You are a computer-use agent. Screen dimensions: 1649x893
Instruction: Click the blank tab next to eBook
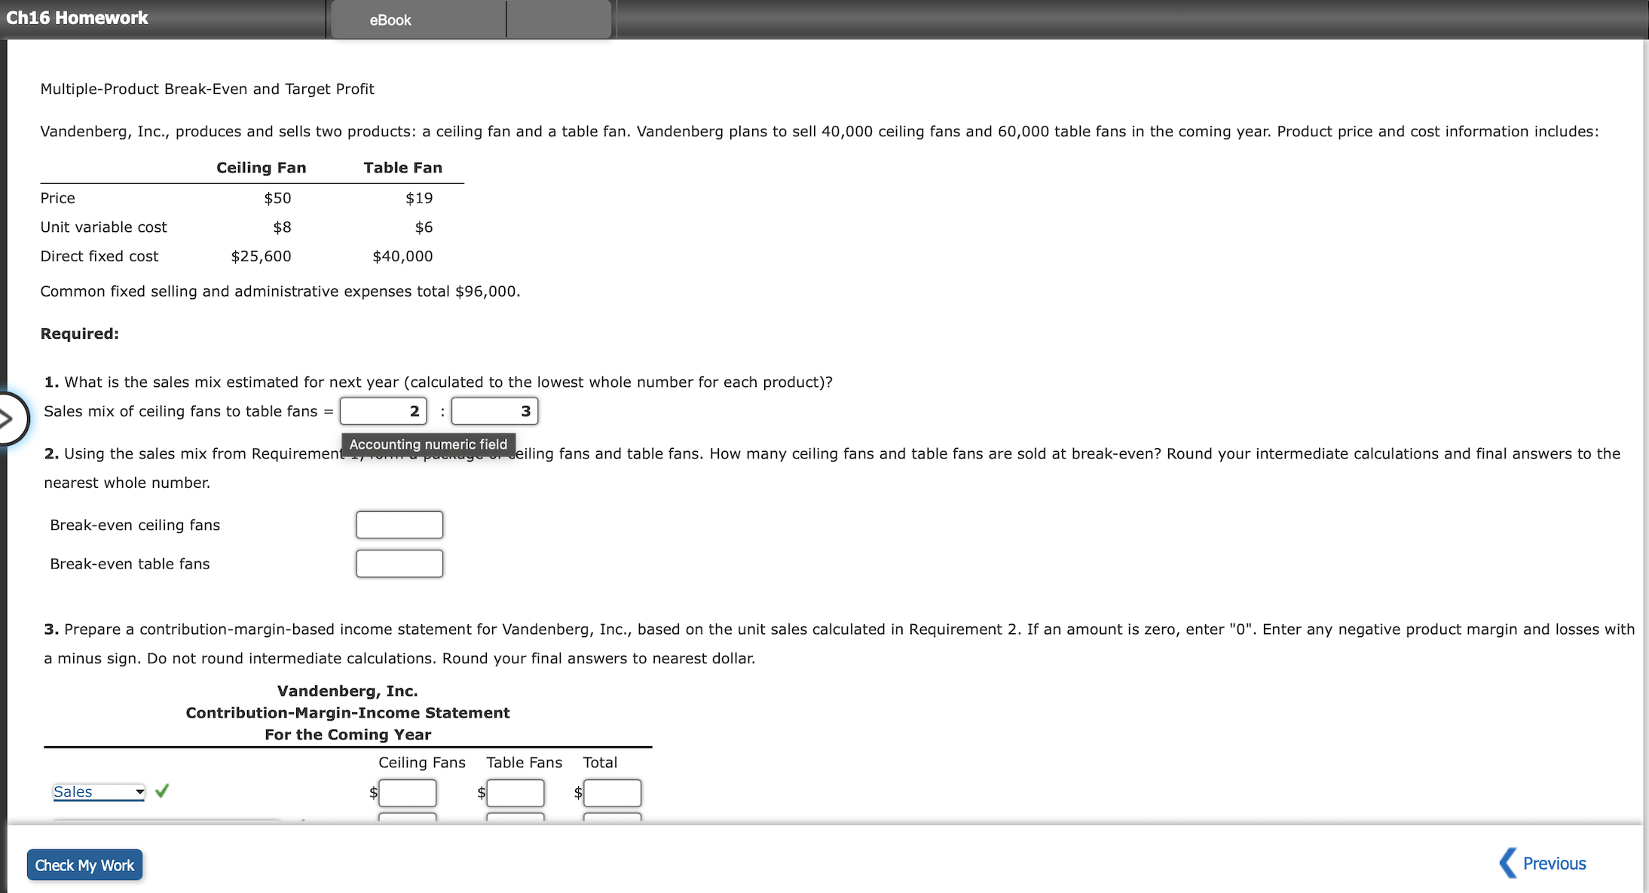pyautogui.click(x=558, y=20)
